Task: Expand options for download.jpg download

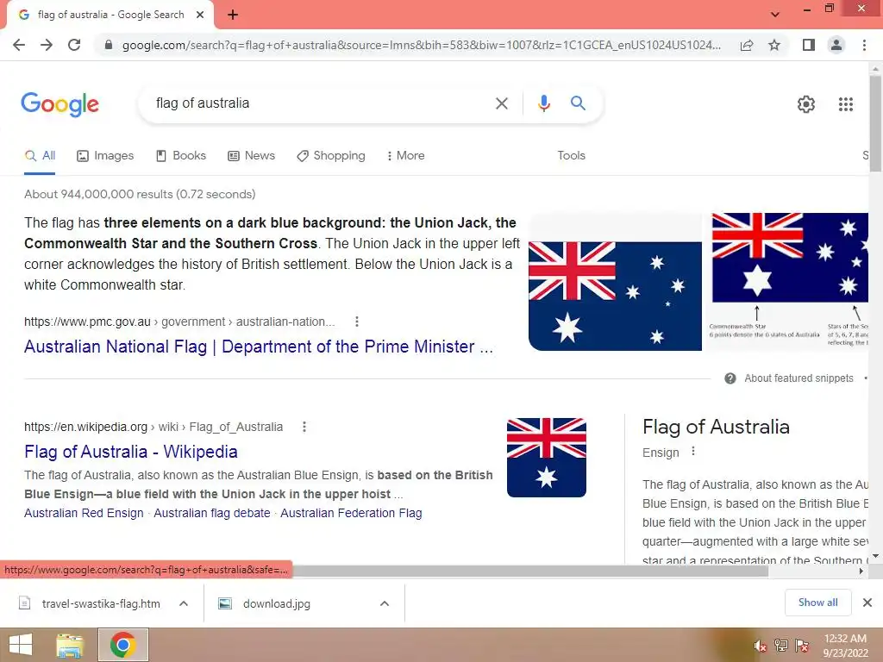Action: coord(385,604)
